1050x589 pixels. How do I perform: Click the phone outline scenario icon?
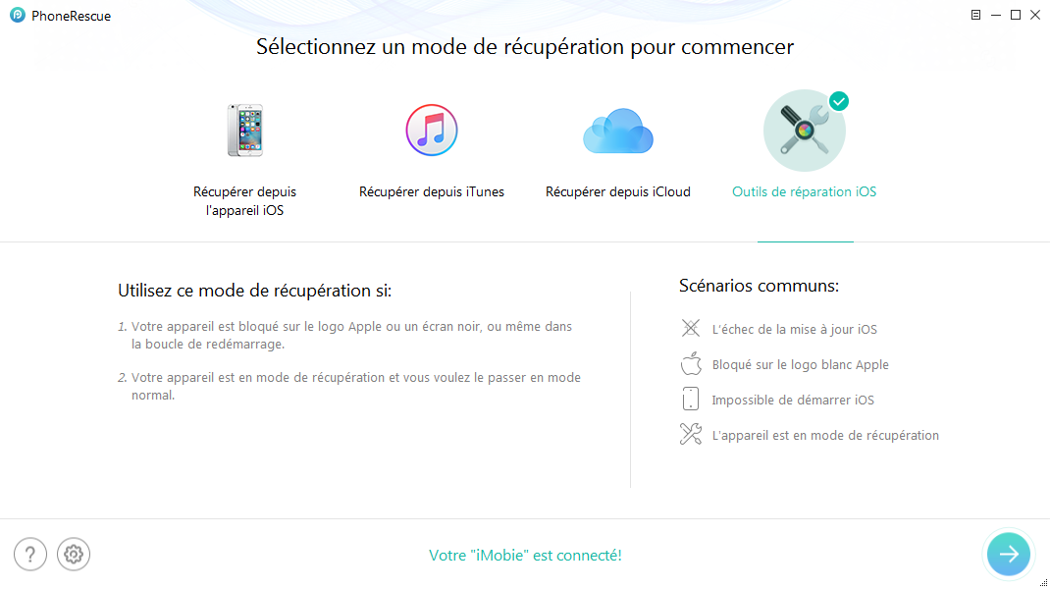(x=691, y=400)
